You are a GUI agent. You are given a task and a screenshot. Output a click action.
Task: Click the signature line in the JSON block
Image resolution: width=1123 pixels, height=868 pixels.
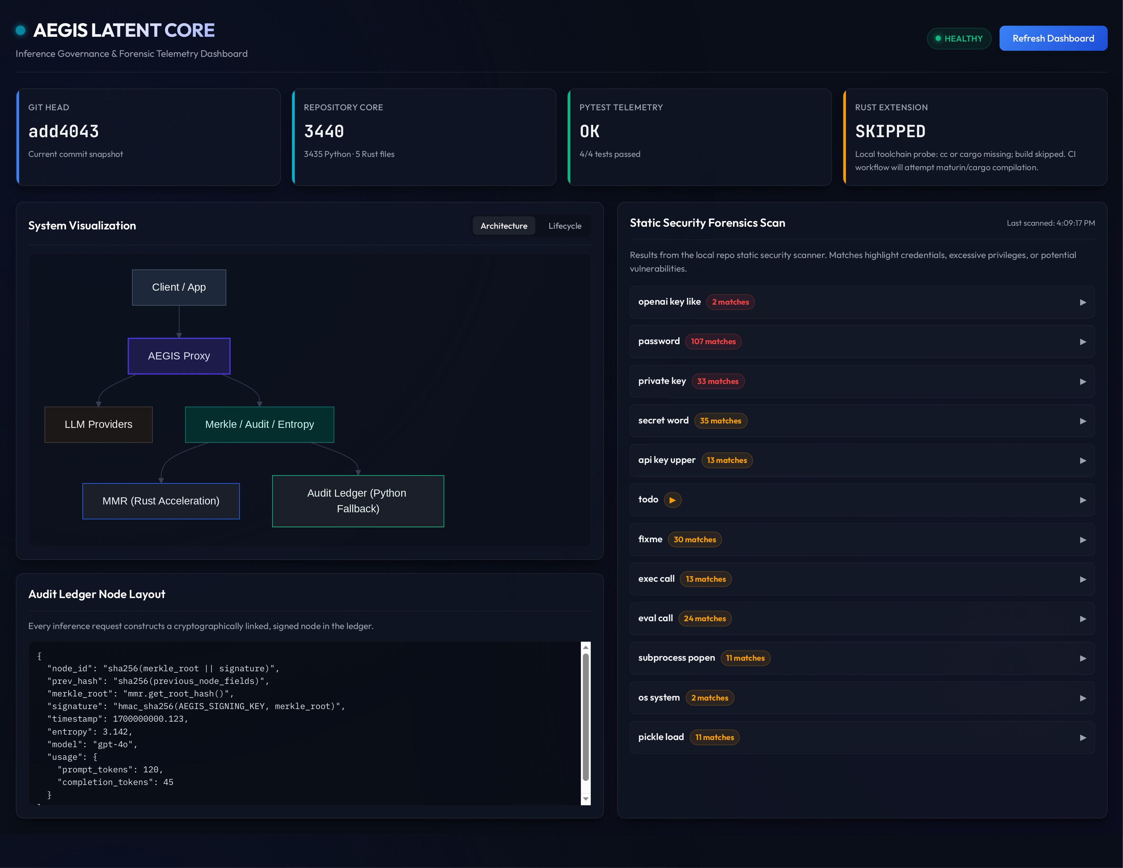coord(196,707)
